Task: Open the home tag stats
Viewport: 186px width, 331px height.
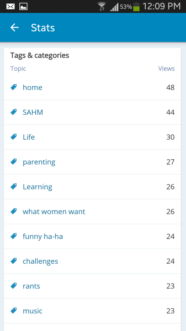Action: 32,87
